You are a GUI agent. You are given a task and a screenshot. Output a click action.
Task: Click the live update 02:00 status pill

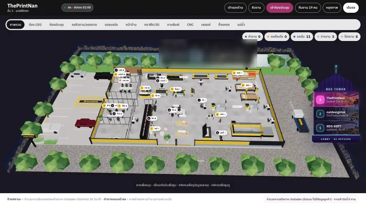(77, 8)
